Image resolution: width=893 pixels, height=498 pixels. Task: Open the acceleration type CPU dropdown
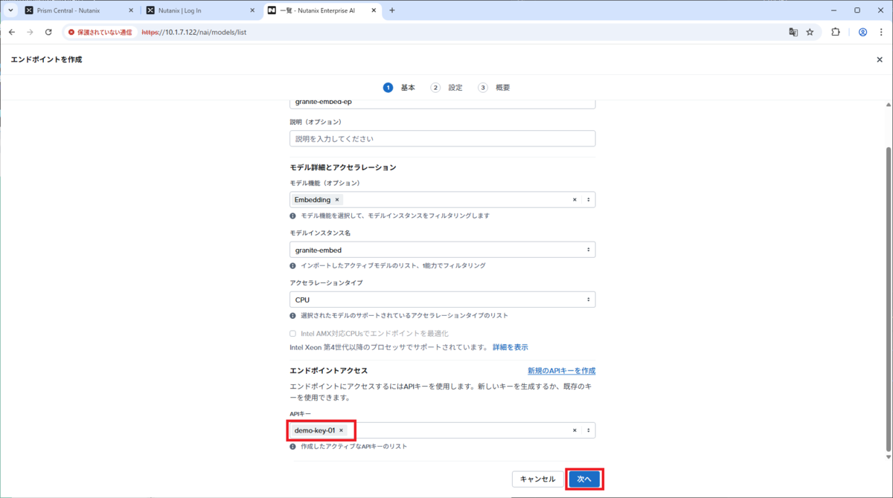(x=442, y=300)
